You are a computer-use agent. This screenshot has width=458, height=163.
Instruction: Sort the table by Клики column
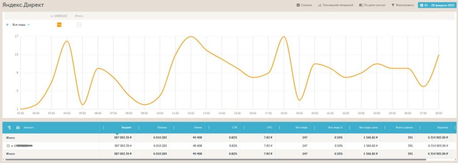tap(198, 128)
